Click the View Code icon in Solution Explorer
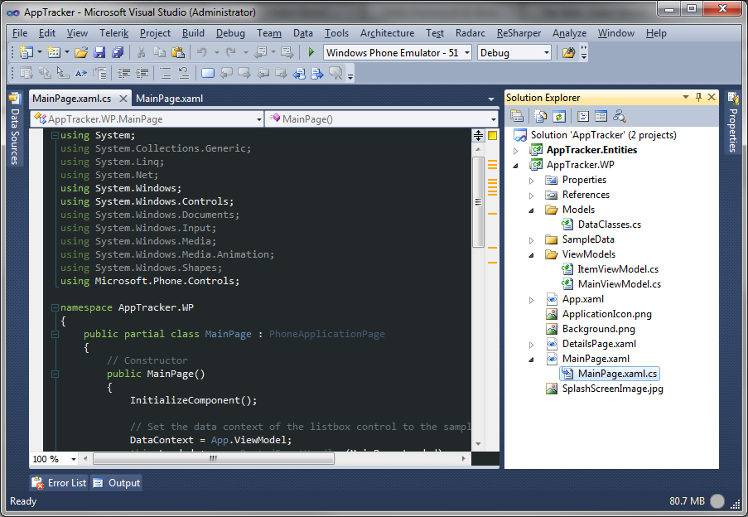The width and height of the screenshot is (748, 517). [583, 116]
